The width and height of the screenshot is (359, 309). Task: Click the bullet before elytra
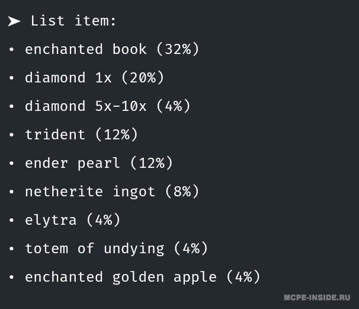point(11,221)
